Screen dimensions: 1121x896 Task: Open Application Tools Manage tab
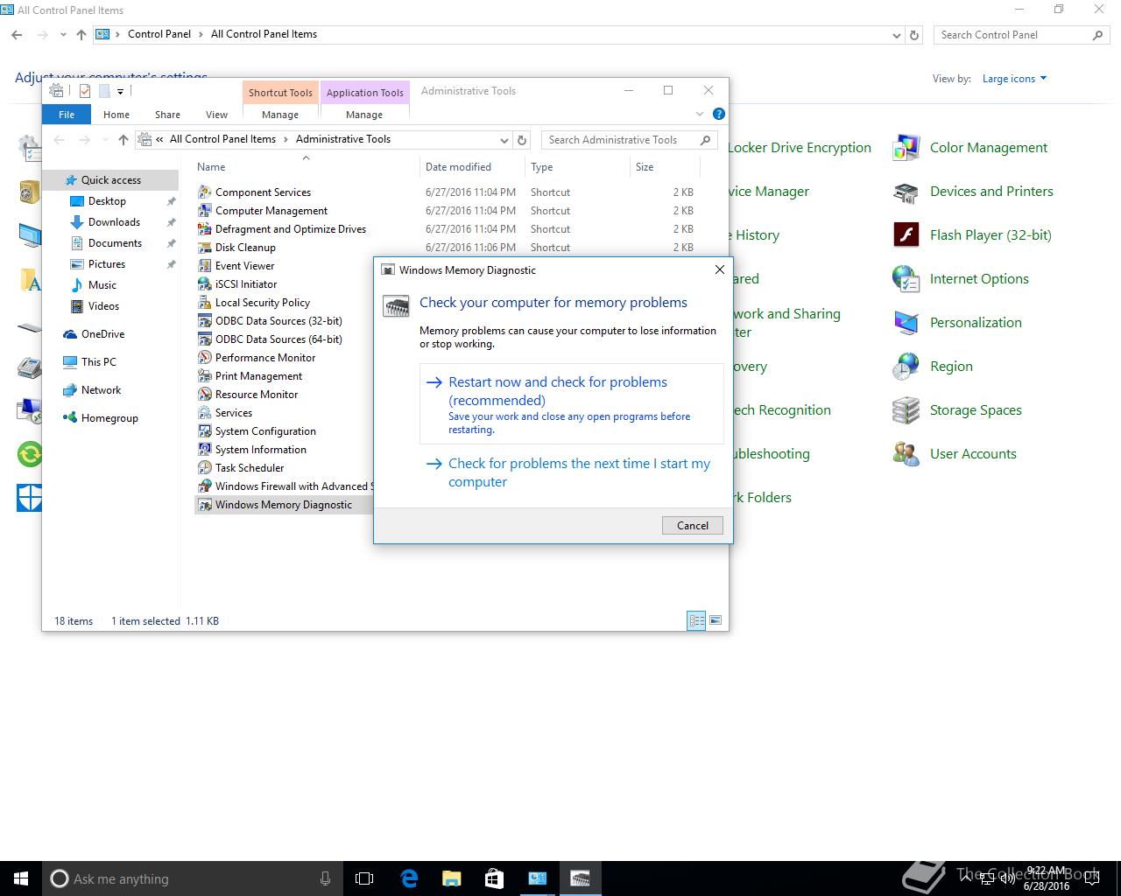pos(364,115)
